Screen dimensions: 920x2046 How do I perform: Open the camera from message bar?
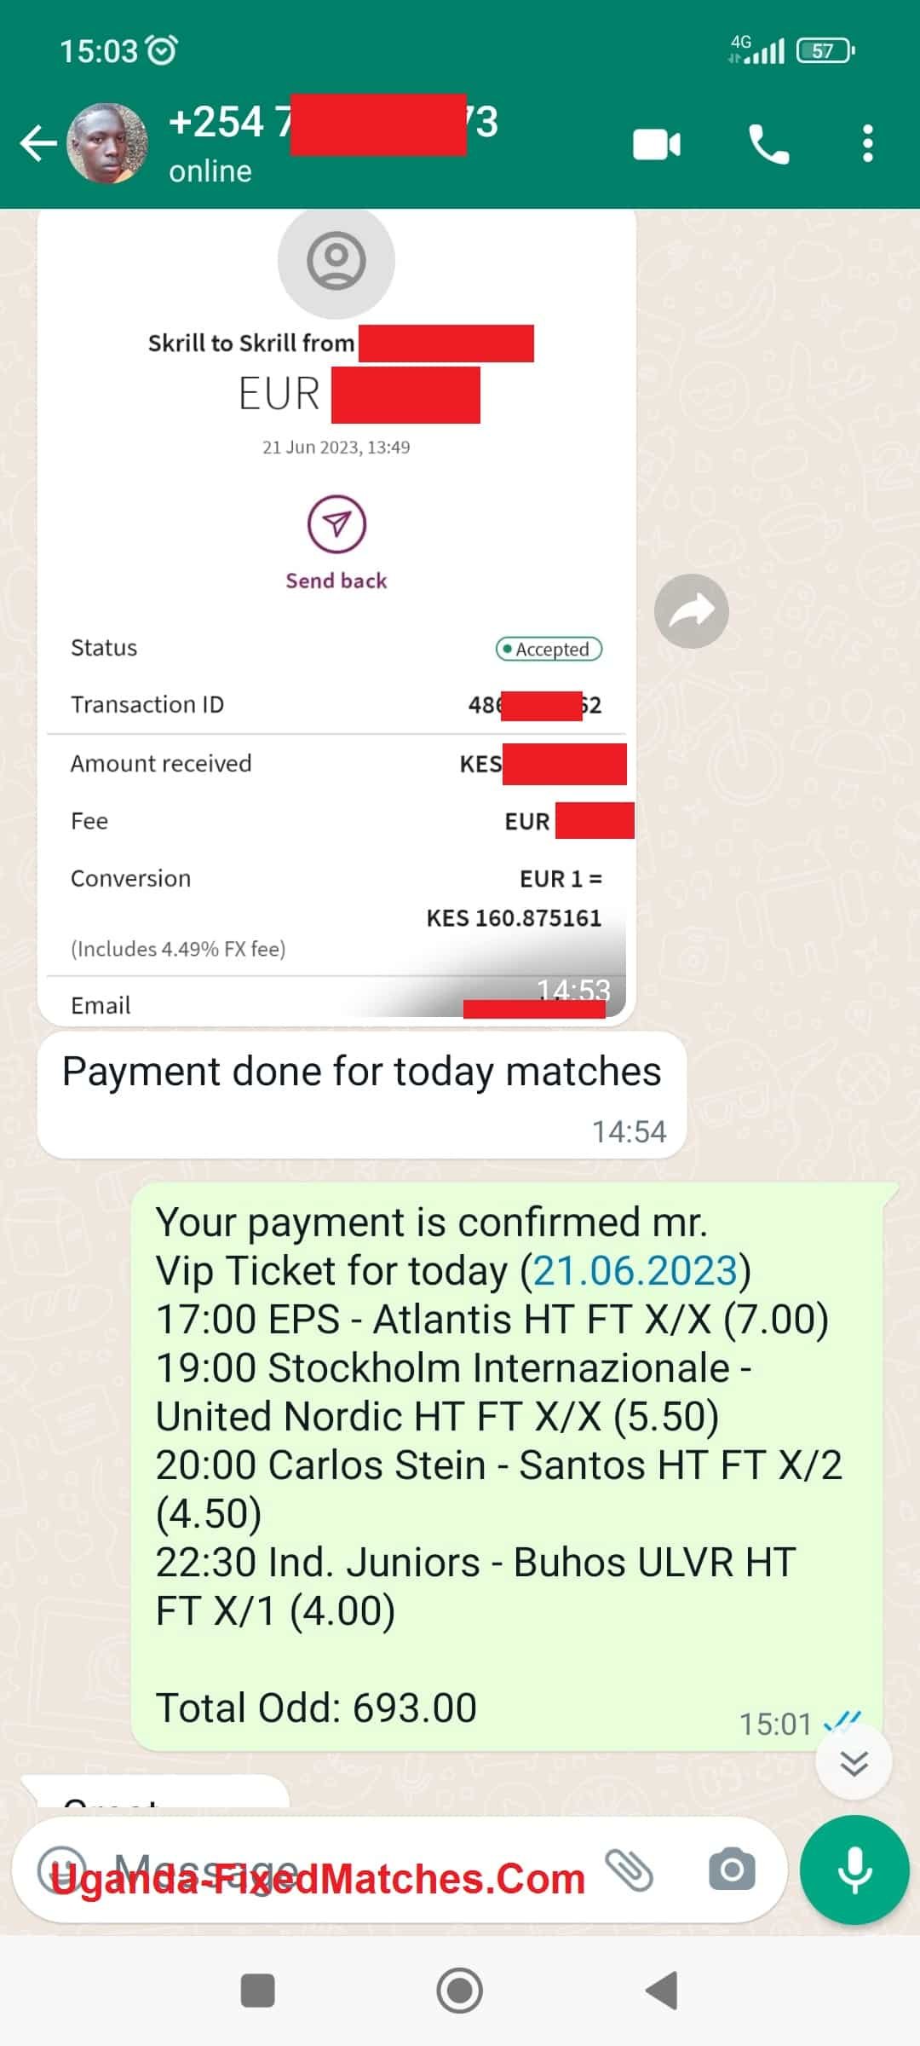pyautogui.click(x=732, y=1870)
